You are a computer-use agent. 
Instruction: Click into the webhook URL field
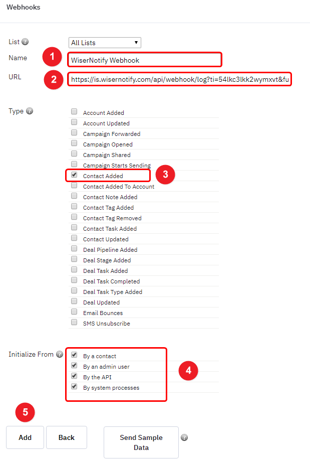click(x=180, y=79)
